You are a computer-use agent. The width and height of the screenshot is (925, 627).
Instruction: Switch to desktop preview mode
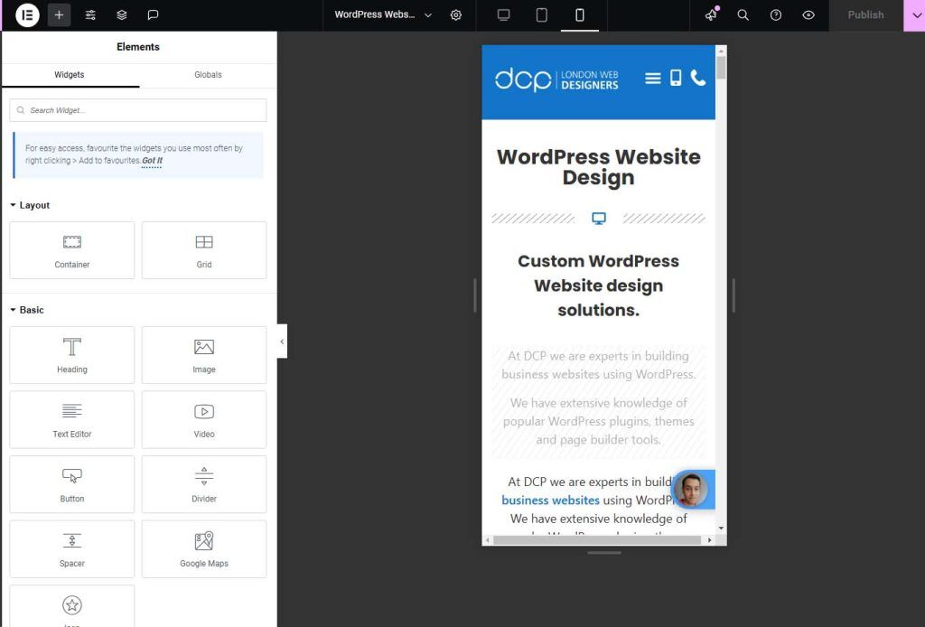(x=503, y=14)
